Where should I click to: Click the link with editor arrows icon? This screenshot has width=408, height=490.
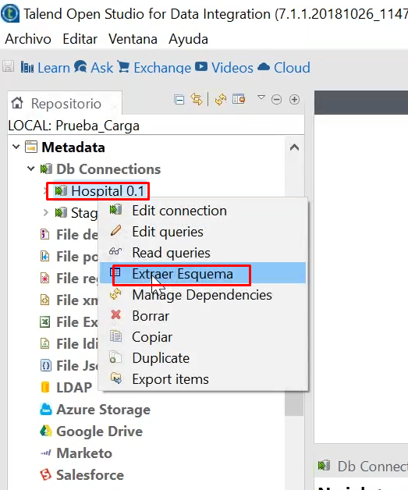tap(197, 99)
